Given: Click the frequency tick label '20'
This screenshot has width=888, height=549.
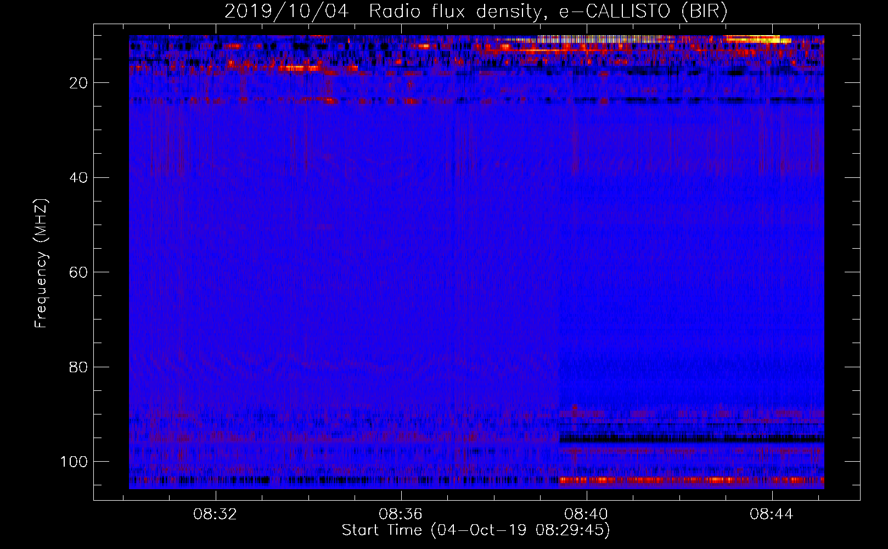Looking at the screenshot, I should point(78,83).
